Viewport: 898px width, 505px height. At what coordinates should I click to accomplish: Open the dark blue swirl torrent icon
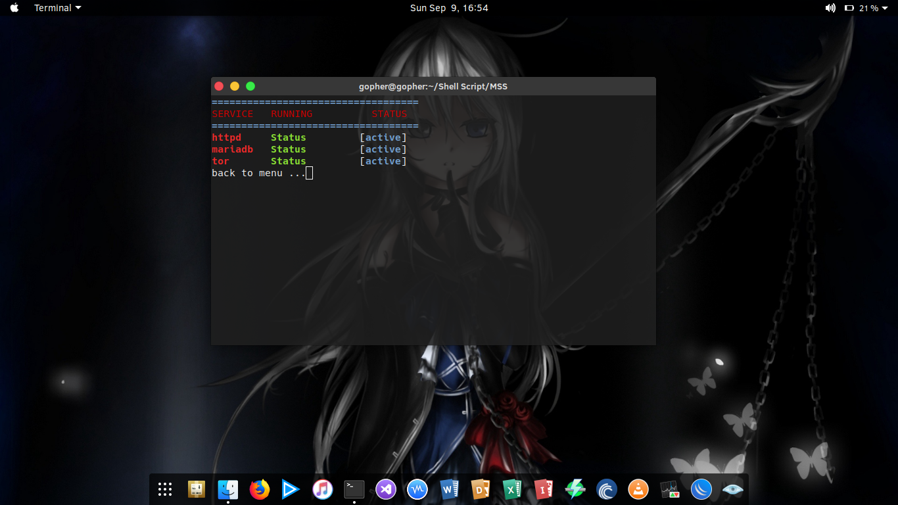pyautogui.click(x=607, y=489)
